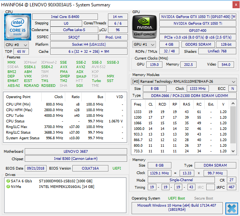Click the ST1000DM003-1SB102 drive entry
The height and width of the screenshot is (216, 240).
point(66,181)
